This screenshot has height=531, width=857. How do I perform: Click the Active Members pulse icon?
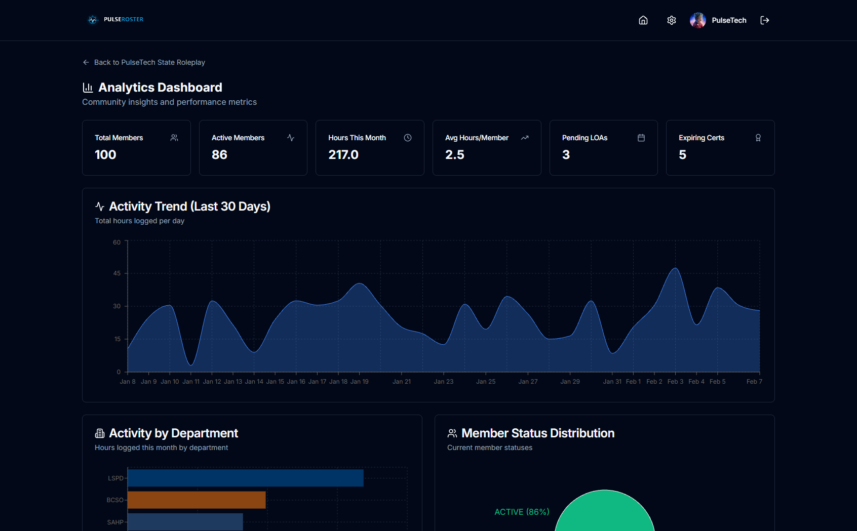pyautogui.click(x=291, y=138)
